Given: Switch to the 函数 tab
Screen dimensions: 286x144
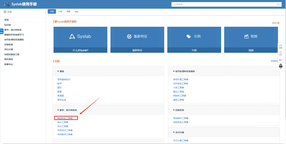Looking at the screenshot, I should point(69,12).
